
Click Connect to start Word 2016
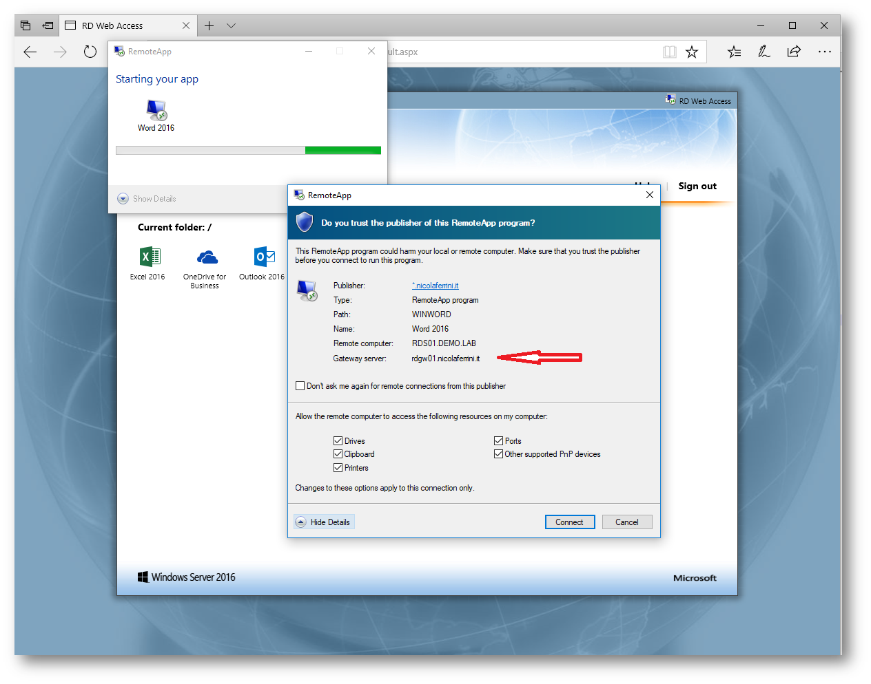coord(569,522)
